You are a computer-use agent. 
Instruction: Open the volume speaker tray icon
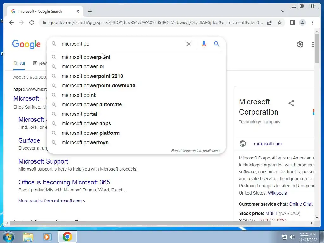click(x=292, y=237)
